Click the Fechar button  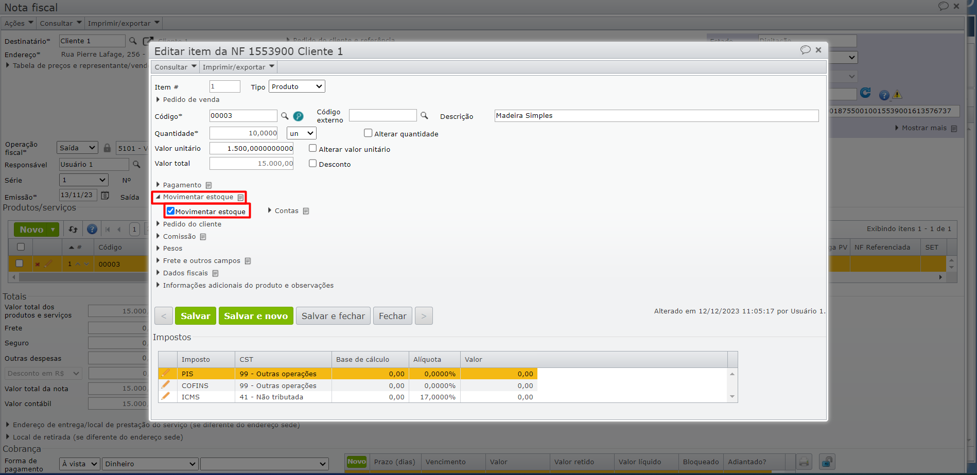(x=393, y=316)
